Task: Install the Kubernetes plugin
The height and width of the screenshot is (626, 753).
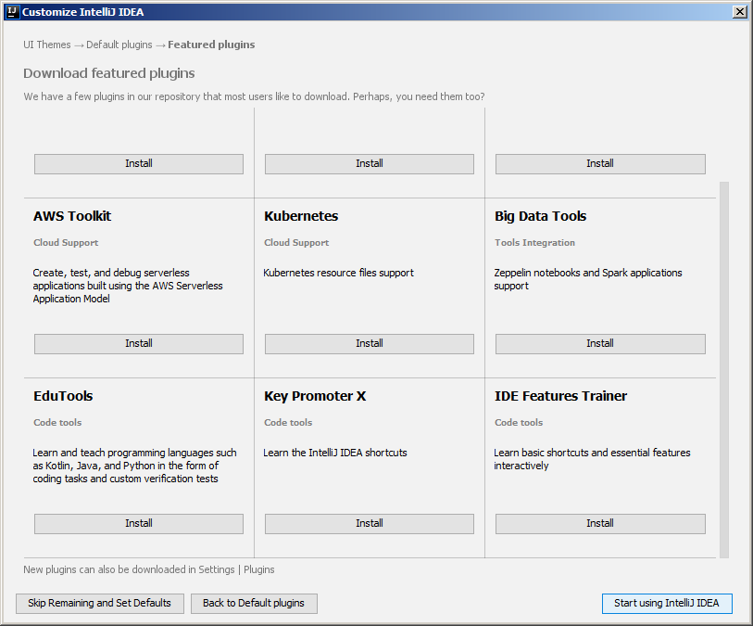Action: [x=370, y=344]
